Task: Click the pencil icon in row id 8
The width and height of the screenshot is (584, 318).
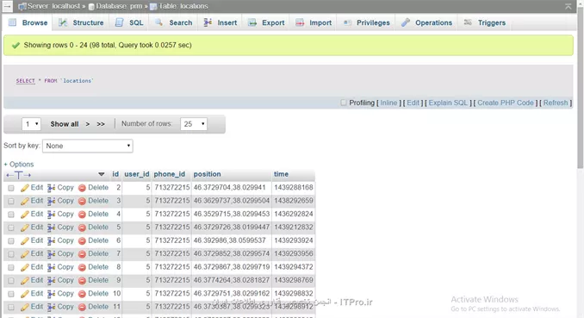Action: click(25, 267)
